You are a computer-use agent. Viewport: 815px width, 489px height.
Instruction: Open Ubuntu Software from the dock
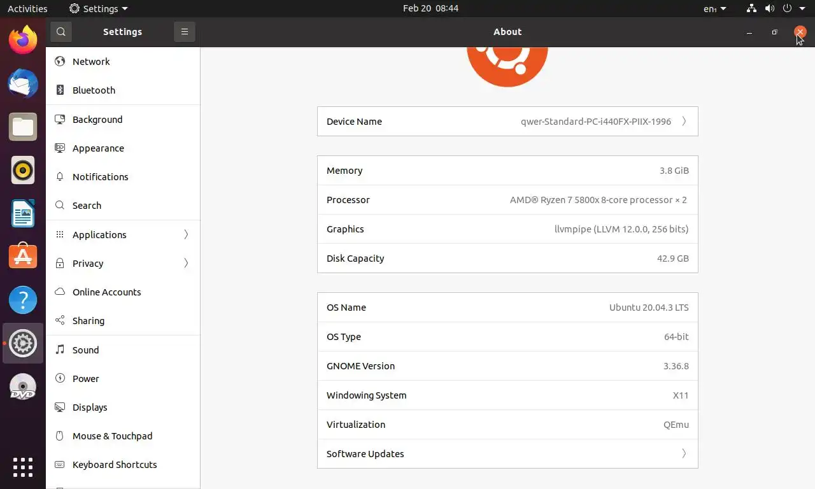tap(23, 257)
